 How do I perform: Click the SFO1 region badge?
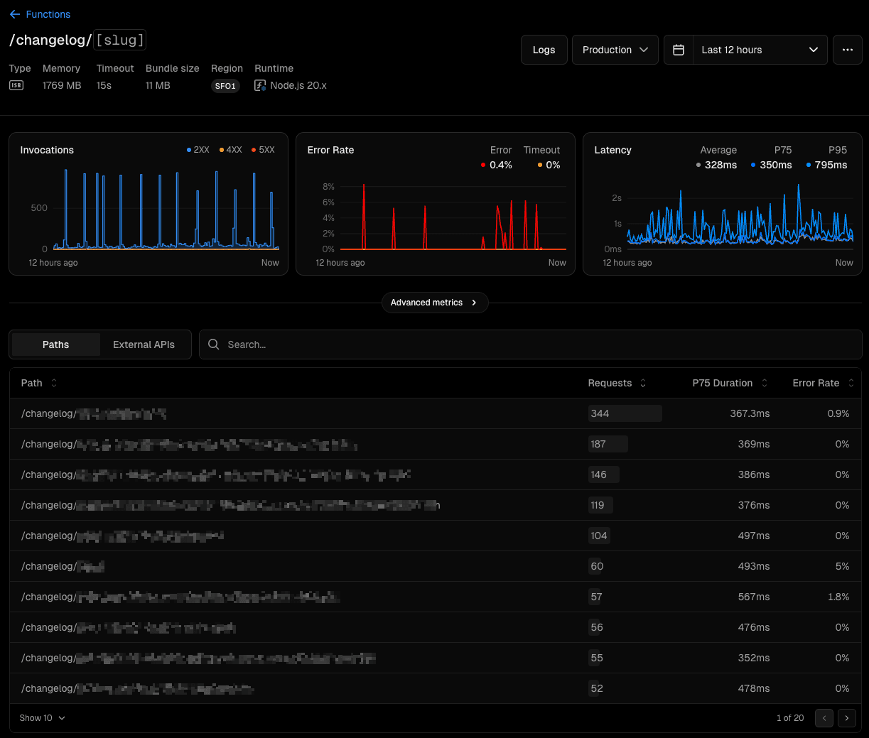[225, 86]
